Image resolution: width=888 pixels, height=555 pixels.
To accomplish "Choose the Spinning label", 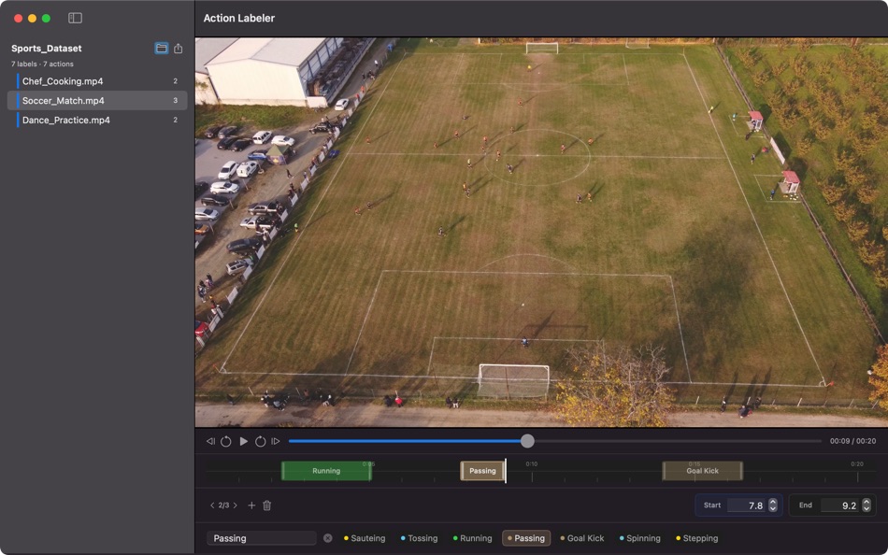I will click(640, 538).
